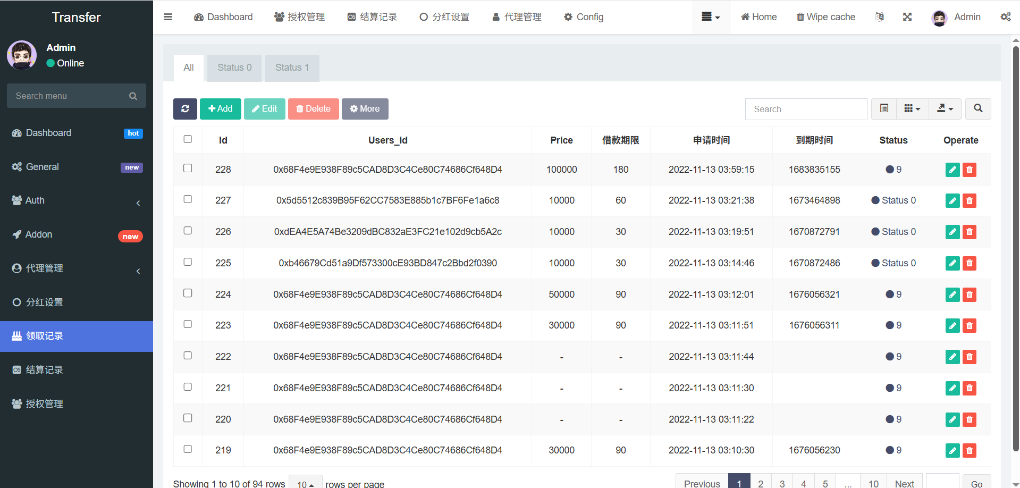Expand the Auth sidebar menu
This screenshot has width=1020, height=488.
(77, 200)
